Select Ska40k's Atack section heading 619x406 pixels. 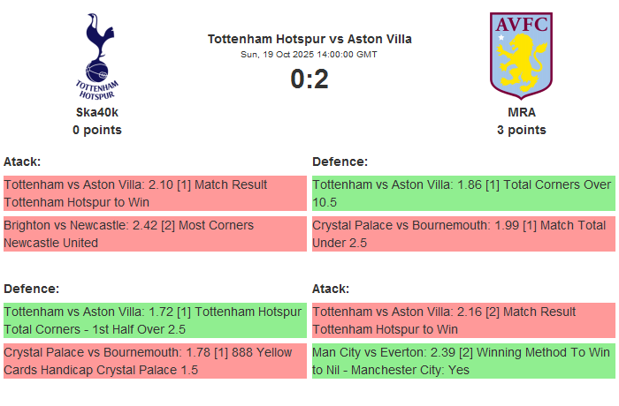click(22, 162)
